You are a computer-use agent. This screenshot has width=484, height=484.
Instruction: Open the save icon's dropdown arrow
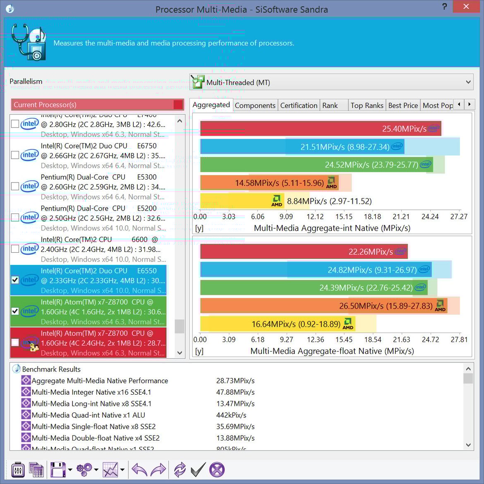coord(70,470)
